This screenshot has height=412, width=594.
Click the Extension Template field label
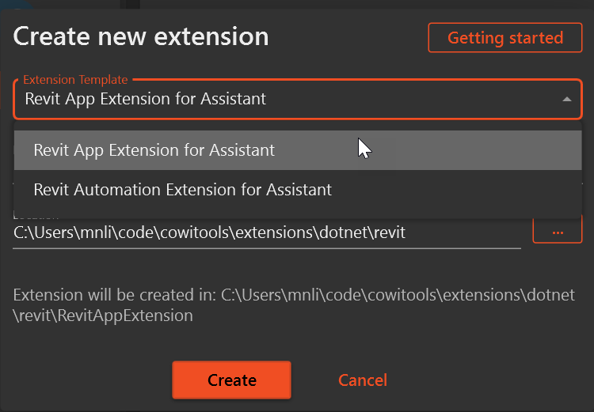pyautogui.click(x=75, y=80)
